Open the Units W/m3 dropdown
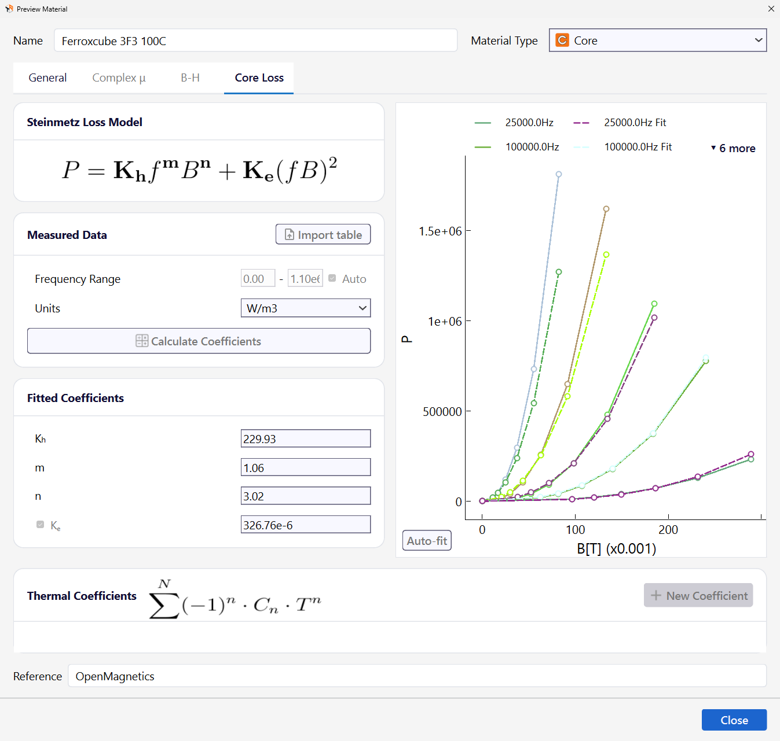This screenshot has width=780, height=741. coord(306,308)
